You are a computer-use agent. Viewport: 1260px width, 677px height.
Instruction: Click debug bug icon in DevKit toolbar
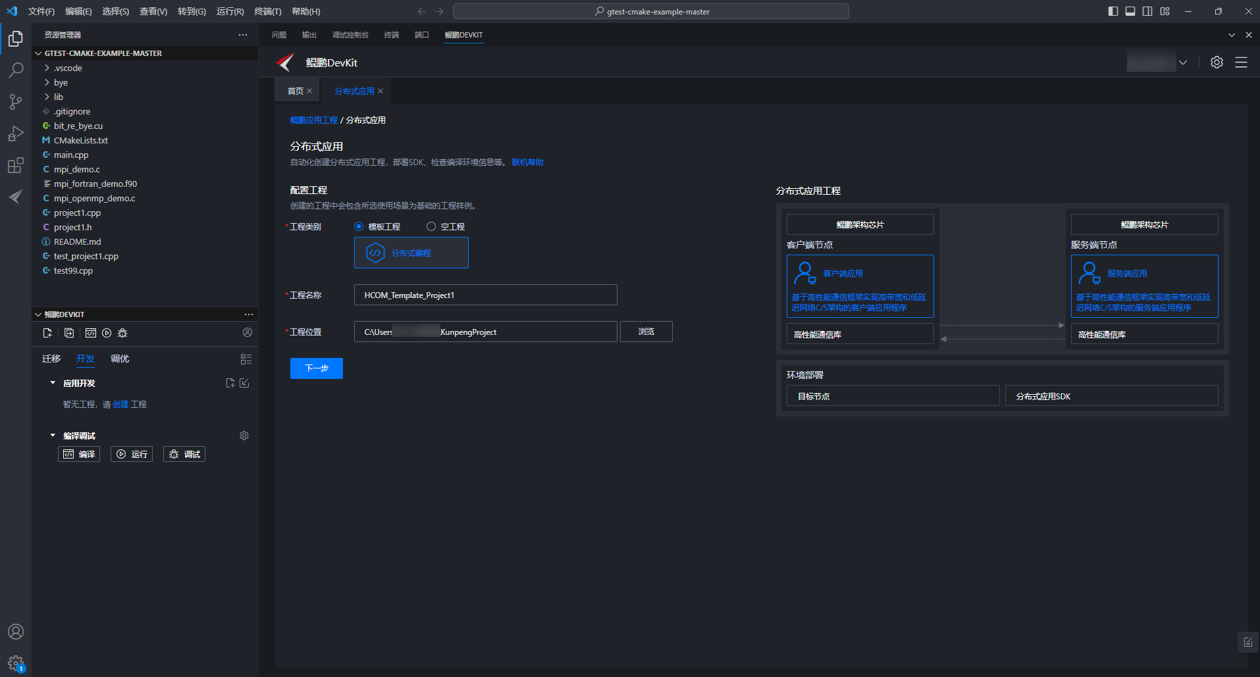122,333
